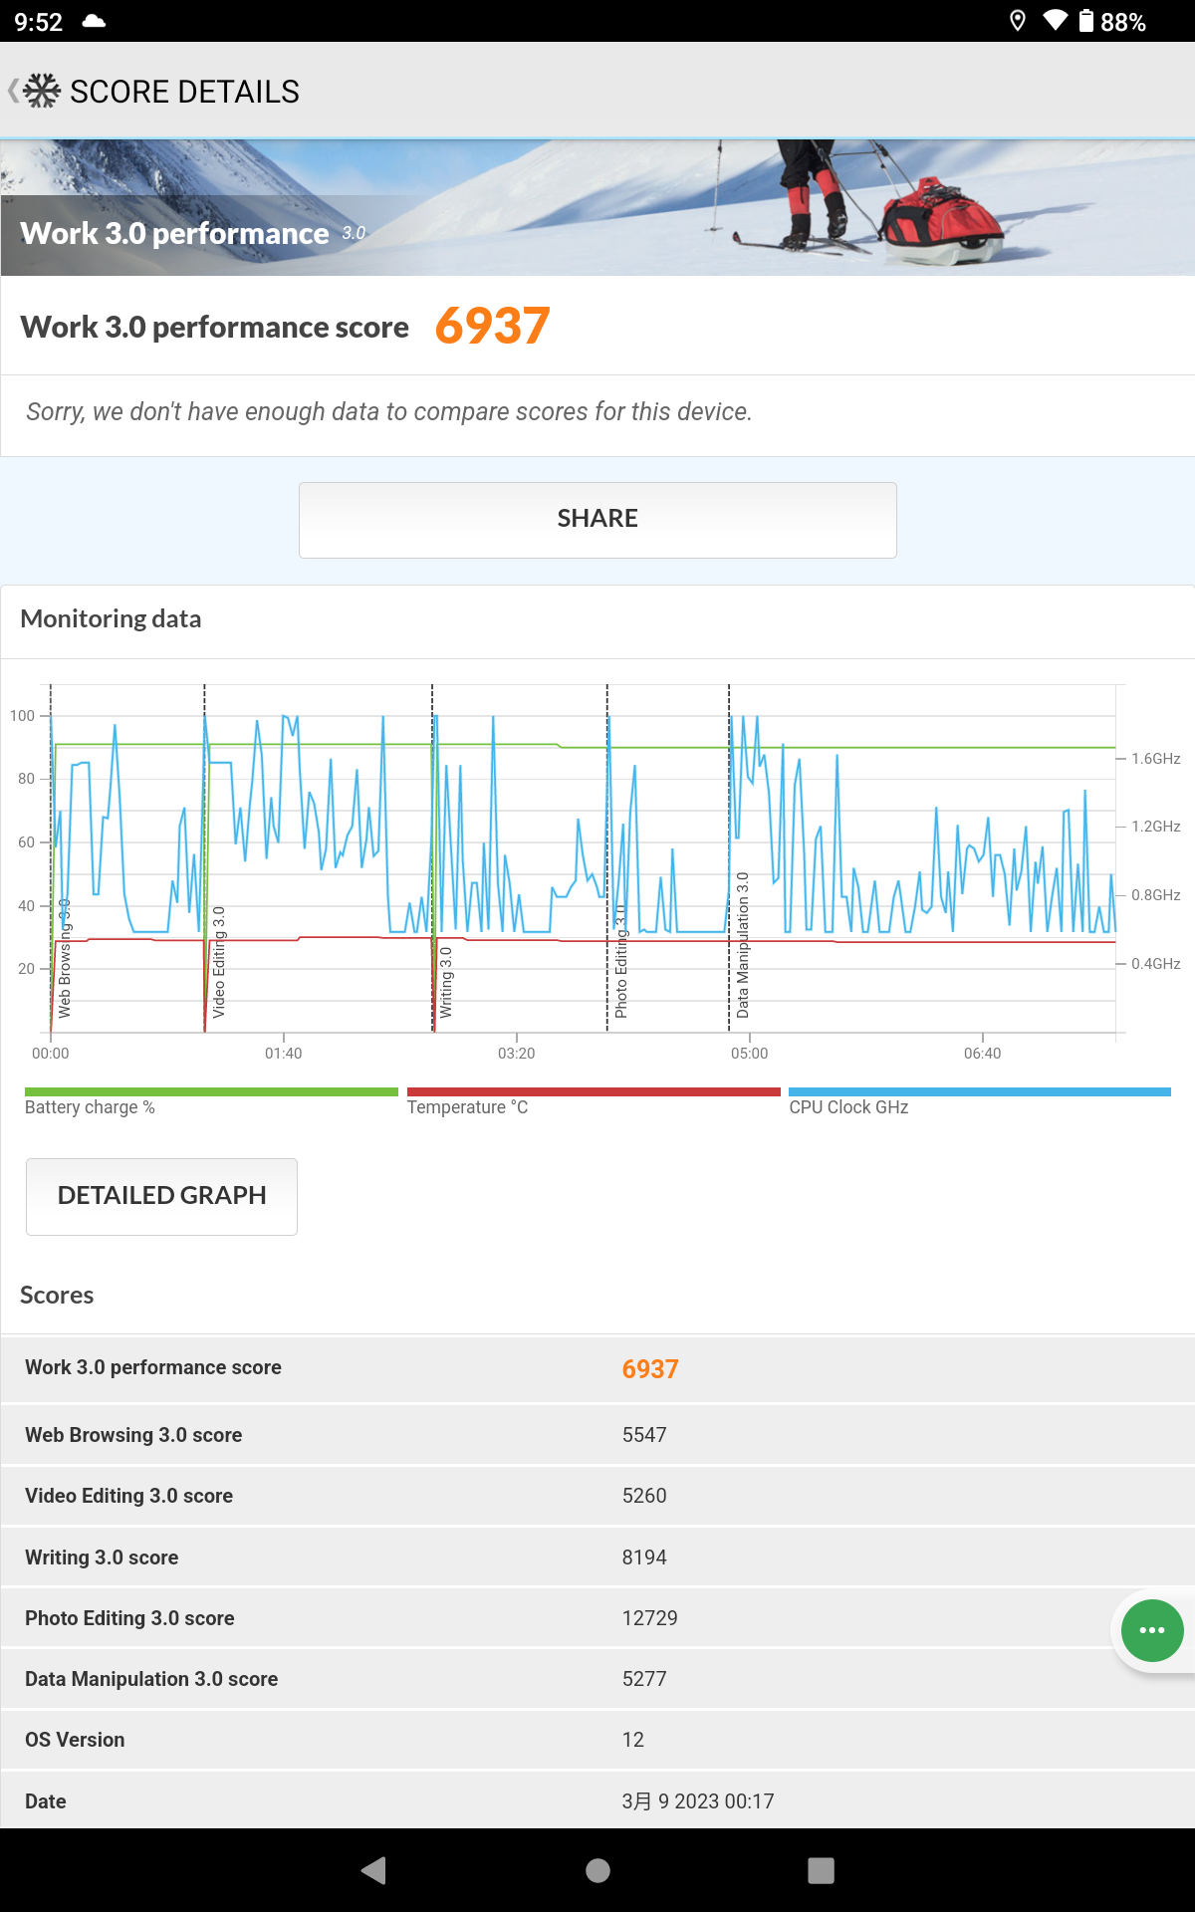Tap the Writing 3.0 score row
This screenshot has height=1912, width=1195.
click(x=597, y=1557)
